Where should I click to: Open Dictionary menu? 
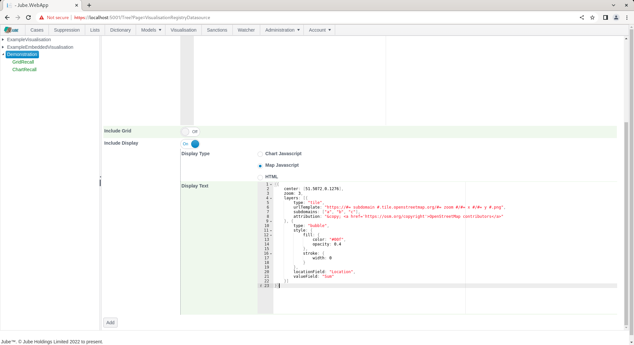click(120, 30)
